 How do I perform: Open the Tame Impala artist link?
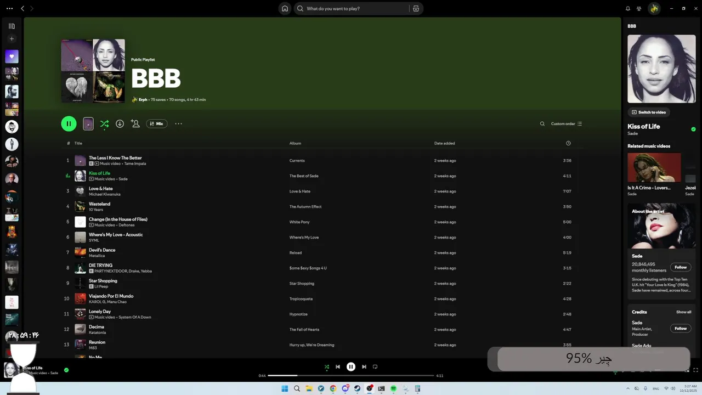(135, 163)
